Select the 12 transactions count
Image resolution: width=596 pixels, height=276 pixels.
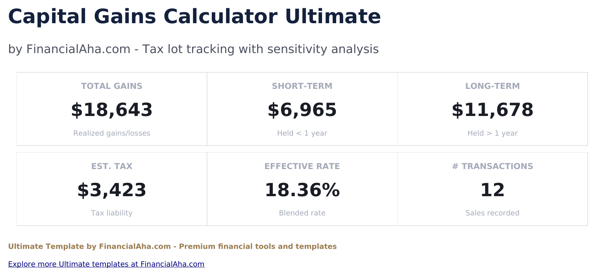click(492, 190)
